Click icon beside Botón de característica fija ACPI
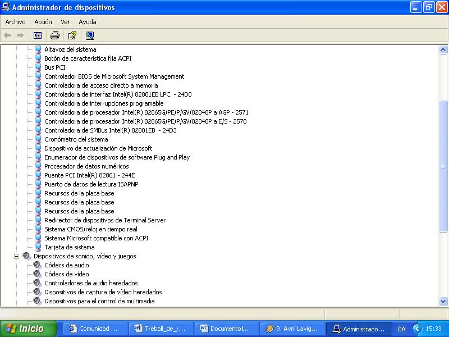The width and height of the screenshot is (449, 337). pos(38,58)
